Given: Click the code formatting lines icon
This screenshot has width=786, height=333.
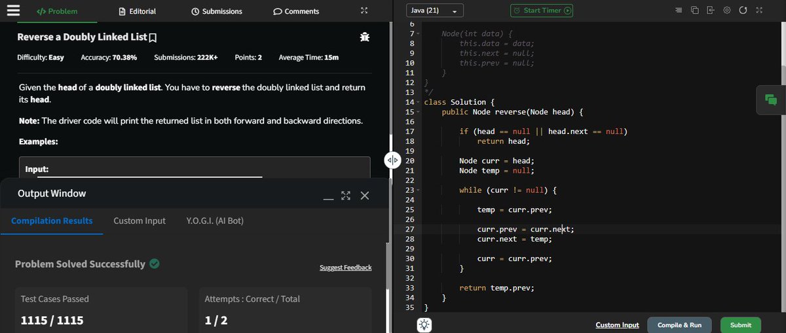Looking at the screenshot, I should click(x=679, y=10).
